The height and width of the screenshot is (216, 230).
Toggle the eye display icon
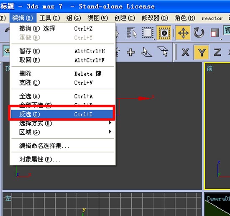[x=7, y=51]
